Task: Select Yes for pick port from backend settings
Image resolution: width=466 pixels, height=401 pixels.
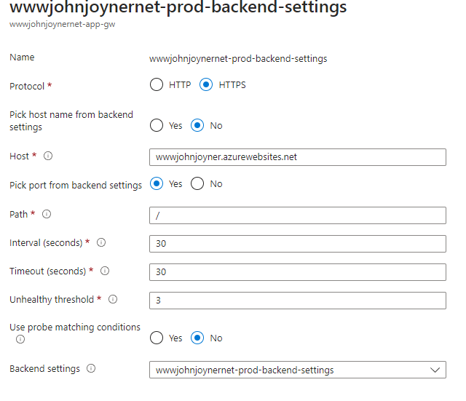Action: click(157, 183)
